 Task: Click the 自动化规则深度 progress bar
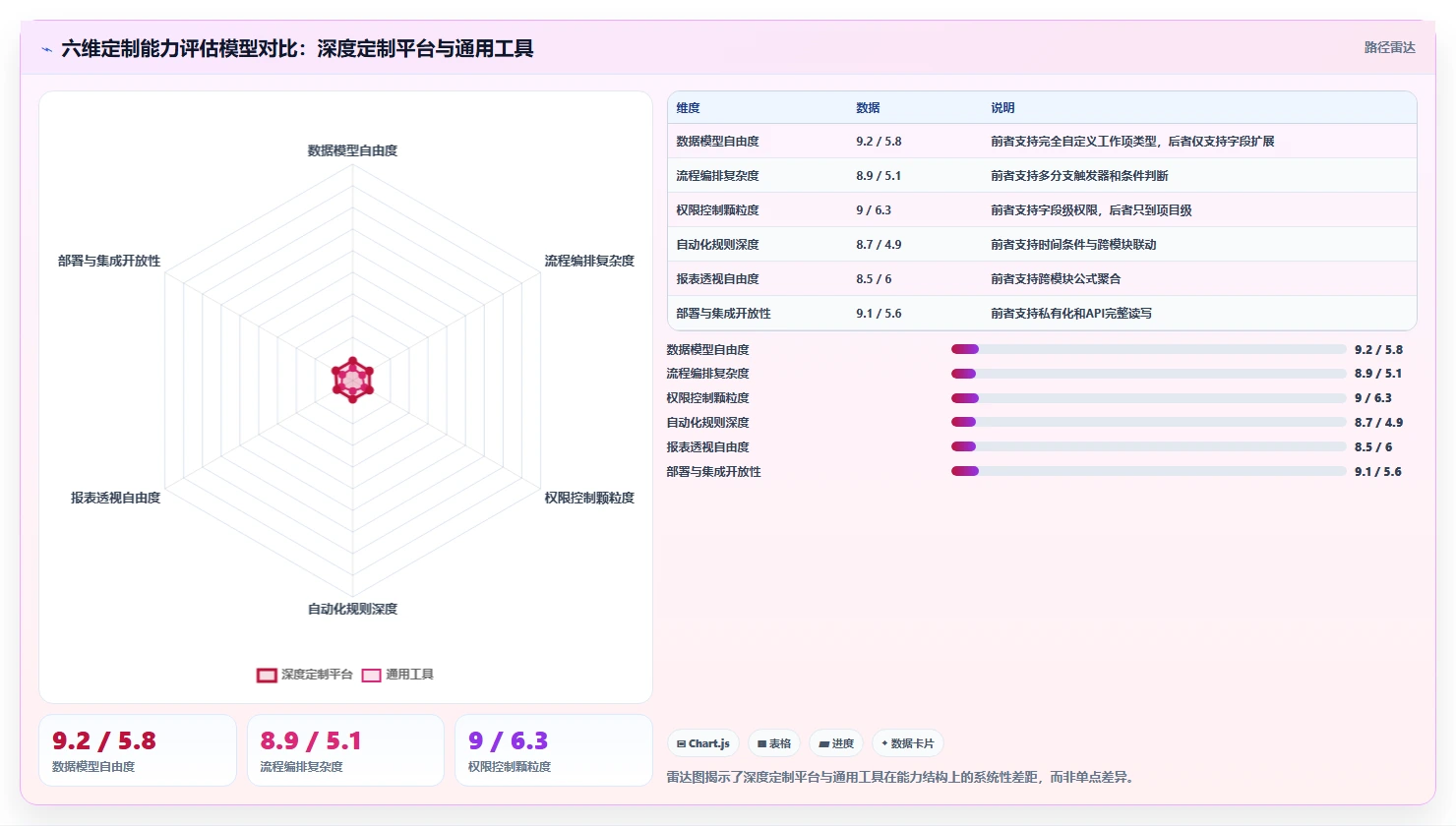(x=1148, y=423)
